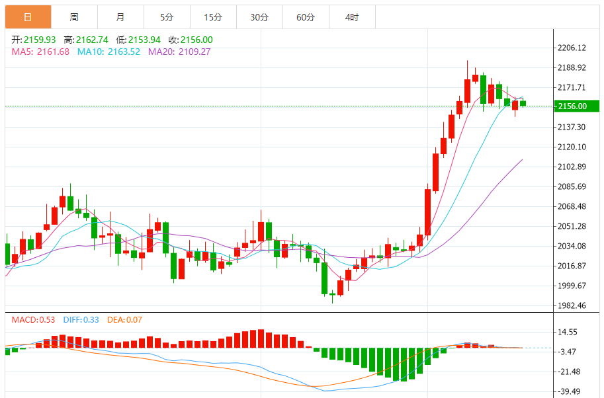Click the 2206.12 price axis label
This screenshot has width=604, height=398.
572,48
